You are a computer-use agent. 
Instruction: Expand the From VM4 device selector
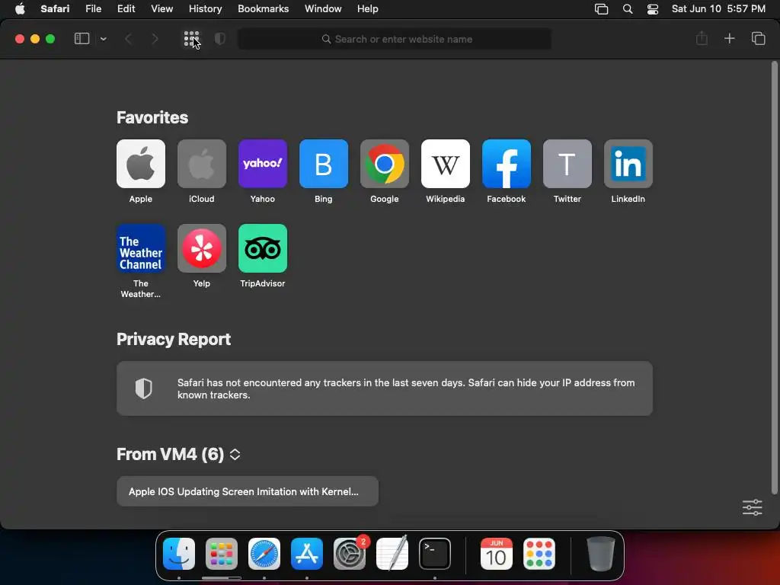click(x=235, y=454)
